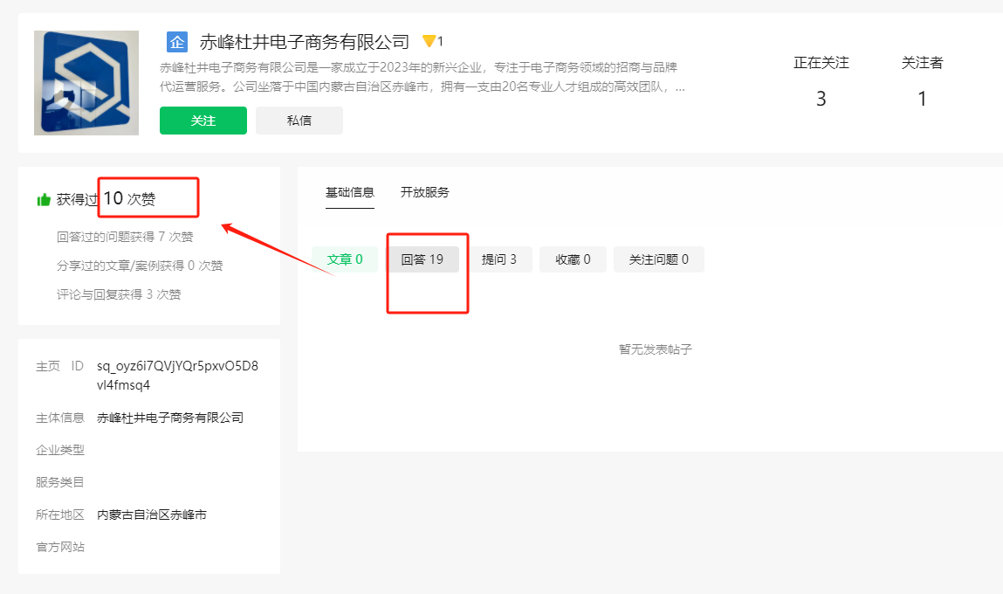Click the 官方网站 label
The height and width of the screenshot is (594, 1003).
pyautogui.click(x=60, y=547)
